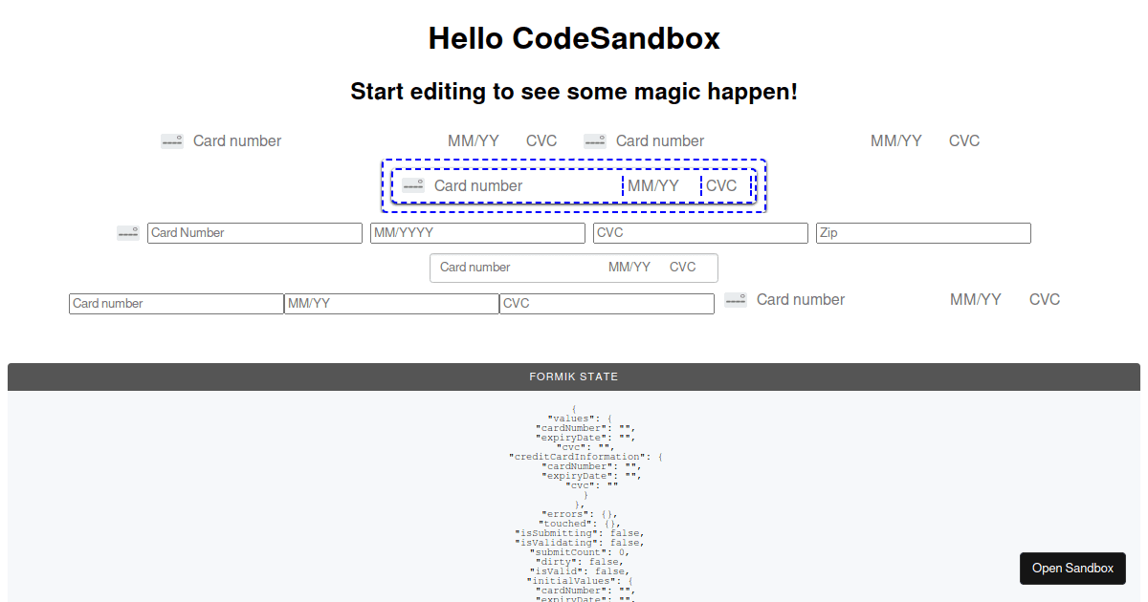Click the card icon inside the highlighted dashed card input
1148x602 pixels.
[412, 184]
